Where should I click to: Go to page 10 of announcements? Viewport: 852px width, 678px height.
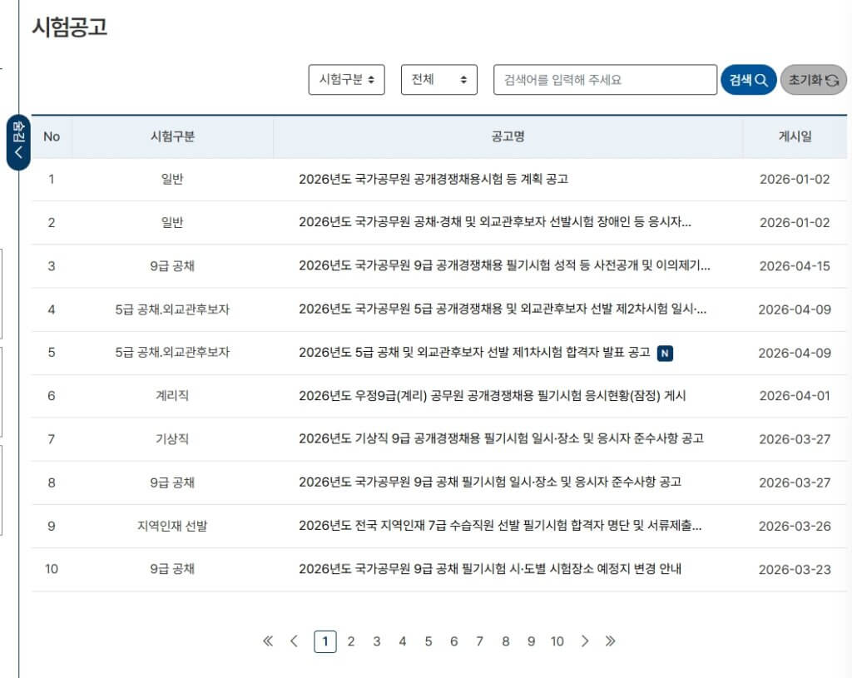557,641
